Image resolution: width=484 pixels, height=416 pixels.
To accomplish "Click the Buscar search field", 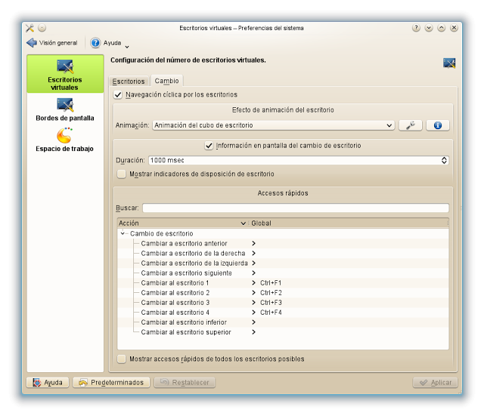I will (x=295, y=208).
